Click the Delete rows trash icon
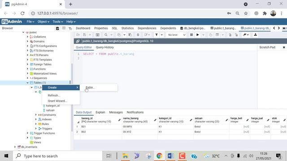The image size is (287, 161). 138,35
